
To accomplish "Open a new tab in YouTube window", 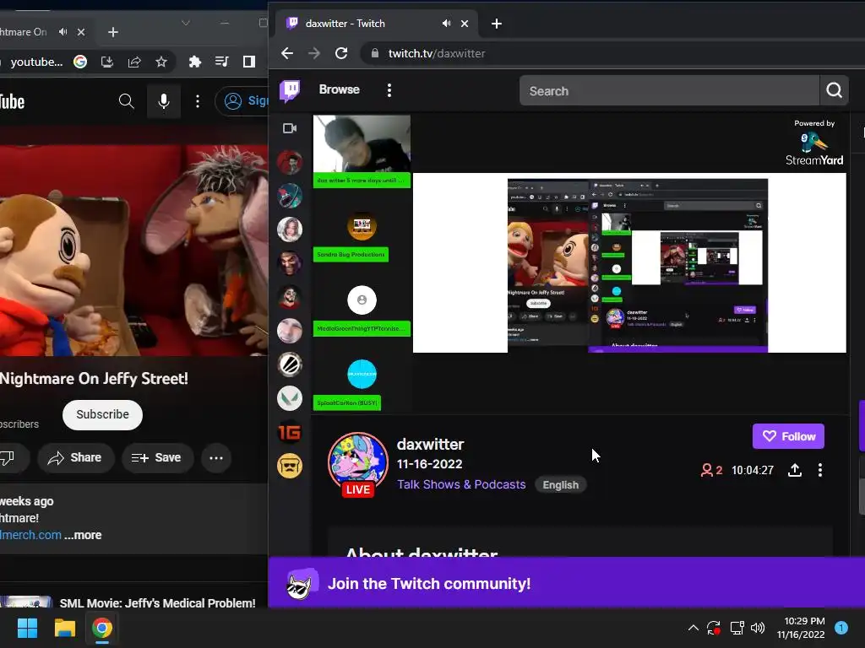I will 113,33.
